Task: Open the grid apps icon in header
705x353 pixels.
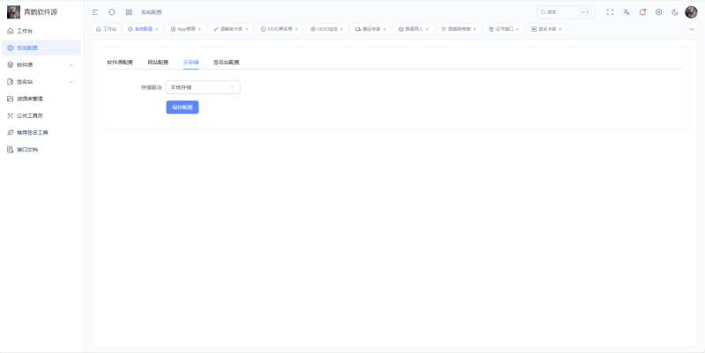Action: click(129, 12)
